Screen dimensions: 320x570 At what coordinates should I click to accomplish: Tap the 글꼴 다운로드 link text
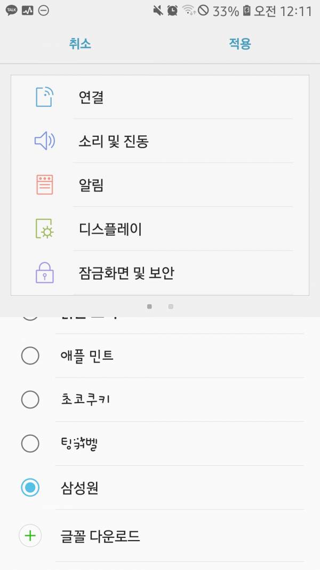point(100,536)
